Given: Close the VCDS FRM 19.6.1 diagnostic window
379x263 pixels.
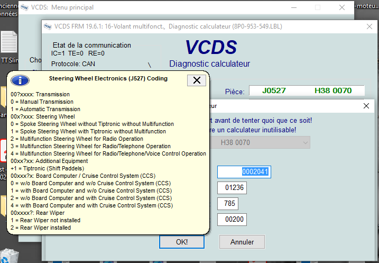Looking at the screenshot, I should (368, 26).
